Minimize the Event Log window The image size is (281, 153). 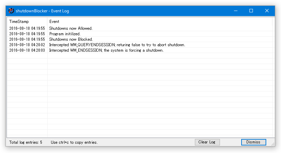[236, 11]
